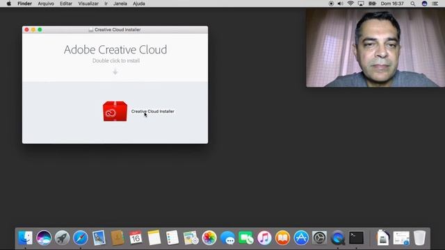Click the screen recording status icon in menu bar
The height and width of the screenshot is (250, 445).
[331, 3]
